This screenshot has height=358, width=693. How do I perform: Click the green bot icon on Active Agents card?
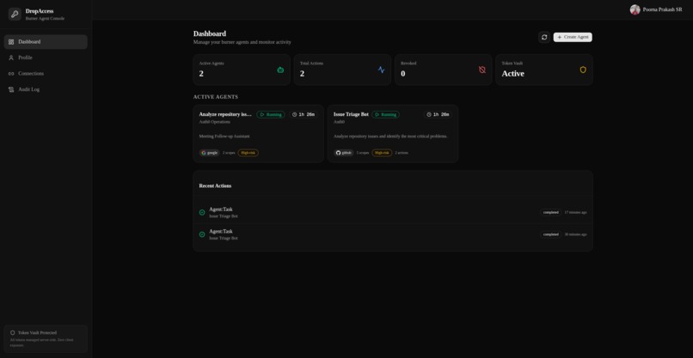tap(280, 70)
